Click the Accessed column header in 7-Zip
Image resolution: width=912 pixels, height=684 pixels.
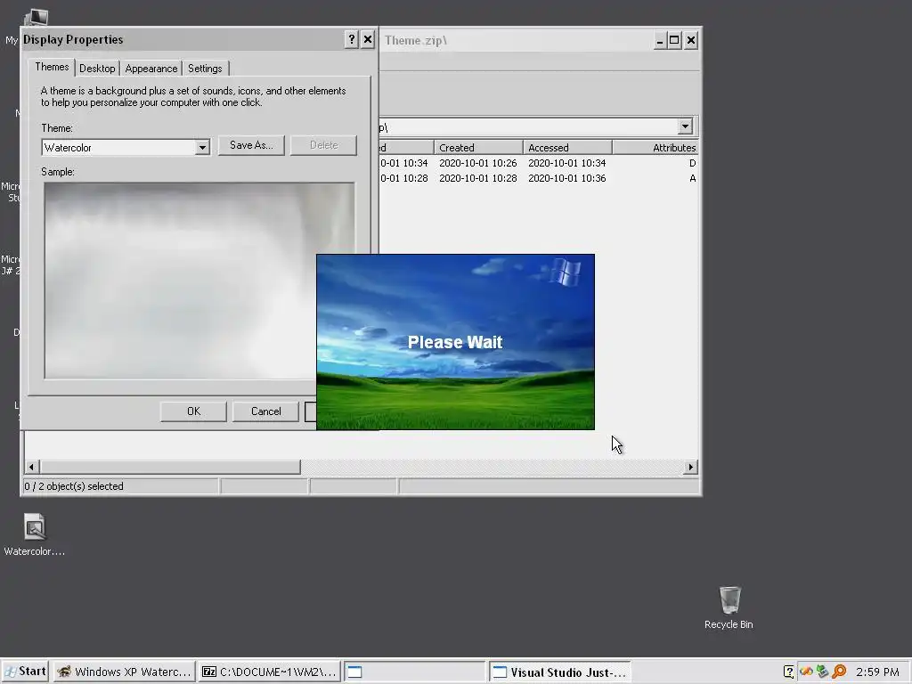[567, 148]
